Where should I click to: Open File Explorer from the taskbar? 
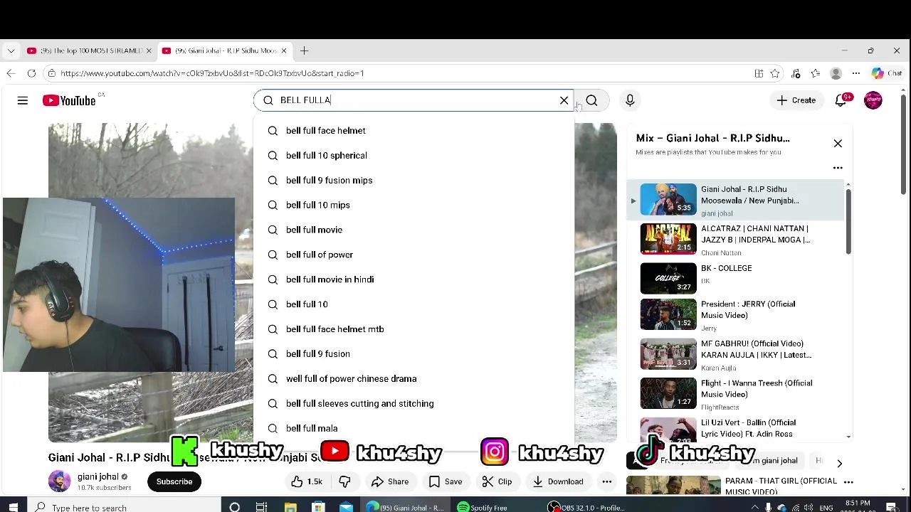pos(290,507)
